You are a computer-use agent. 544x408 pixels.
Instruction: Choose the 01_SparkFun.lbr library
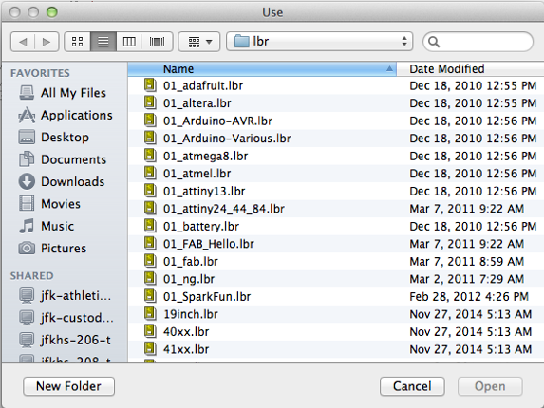pyautogui.click(x=207, y=297)
